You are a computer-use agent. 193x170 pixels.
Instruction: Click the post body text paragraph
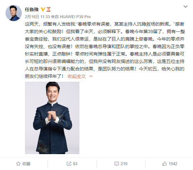click(x=104, y=50)
